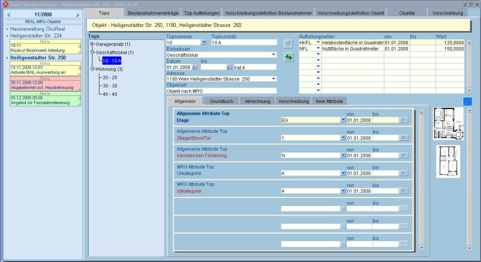The width and height of the screenshot is (481, 262).
Task: Open the Urkategorie A dropdown
Action: tap(343, 173)
